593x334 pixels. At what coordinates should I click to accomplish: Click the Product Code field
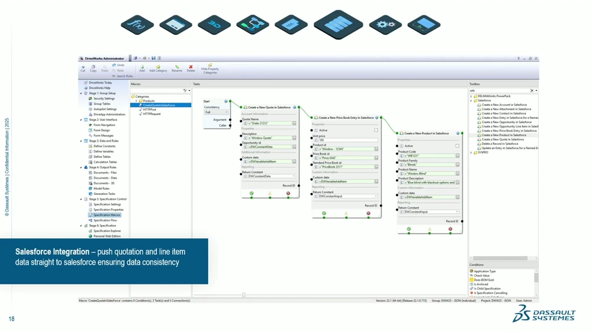coord(429,156)
